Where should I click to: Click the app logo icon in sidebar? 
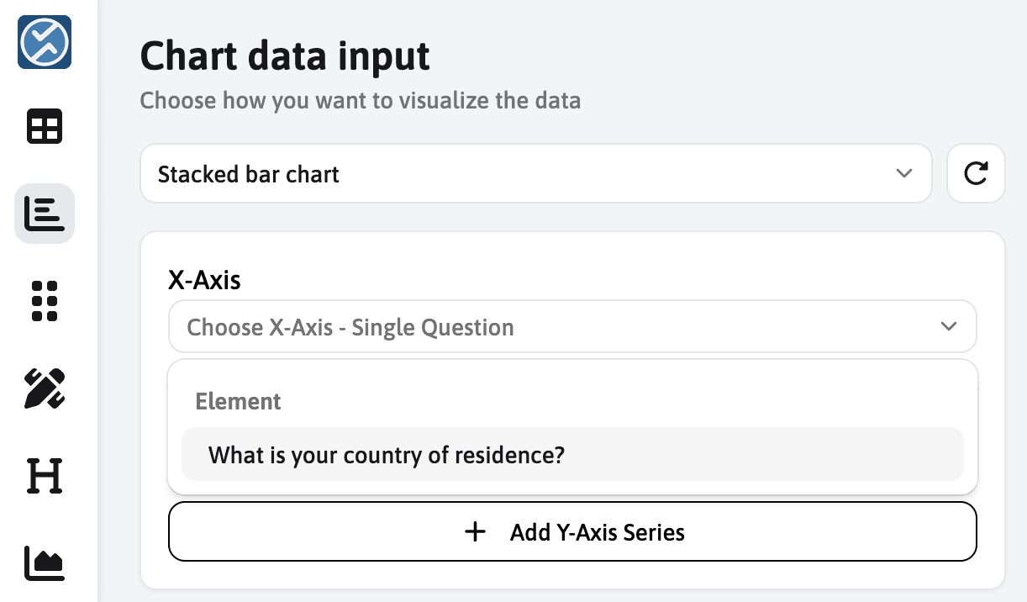pos(44,42)
